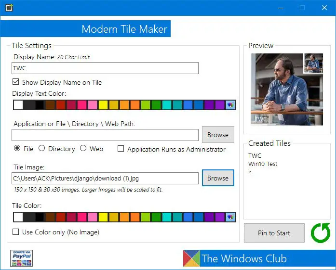Minimize the Modern Tile Maker window
This screenshot has width=336, height=270.
[281, 8]
